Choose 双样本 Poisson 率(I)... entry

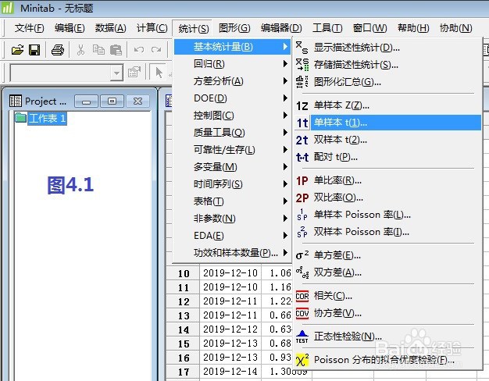pos(387,232)
